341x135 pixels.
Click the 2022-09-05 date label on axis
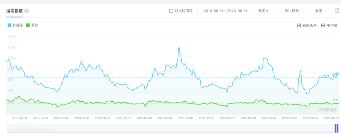269,118
